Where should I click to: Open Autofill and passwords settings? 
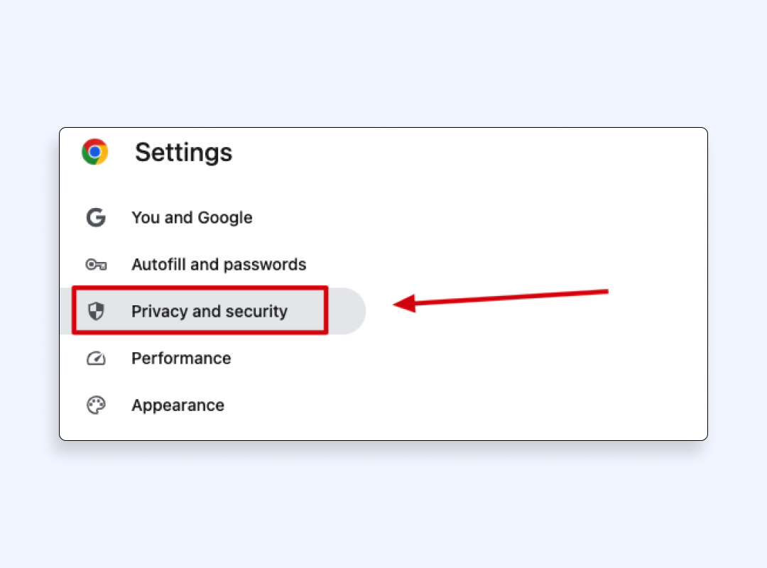[219, 265]
